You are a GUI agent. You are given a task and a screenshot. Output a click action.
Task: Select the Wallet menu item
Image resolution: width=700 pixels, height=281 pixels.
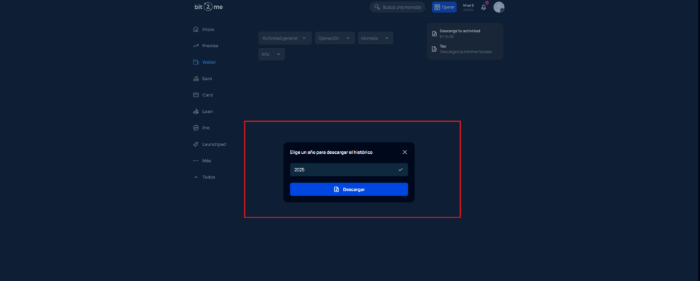point(209,62)
